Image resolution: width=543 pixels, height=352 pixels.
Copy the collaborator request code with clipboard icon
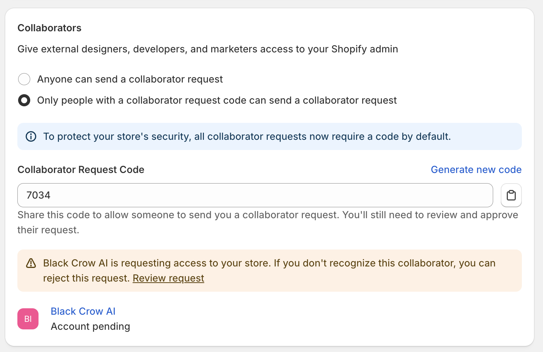coord(511,195)
